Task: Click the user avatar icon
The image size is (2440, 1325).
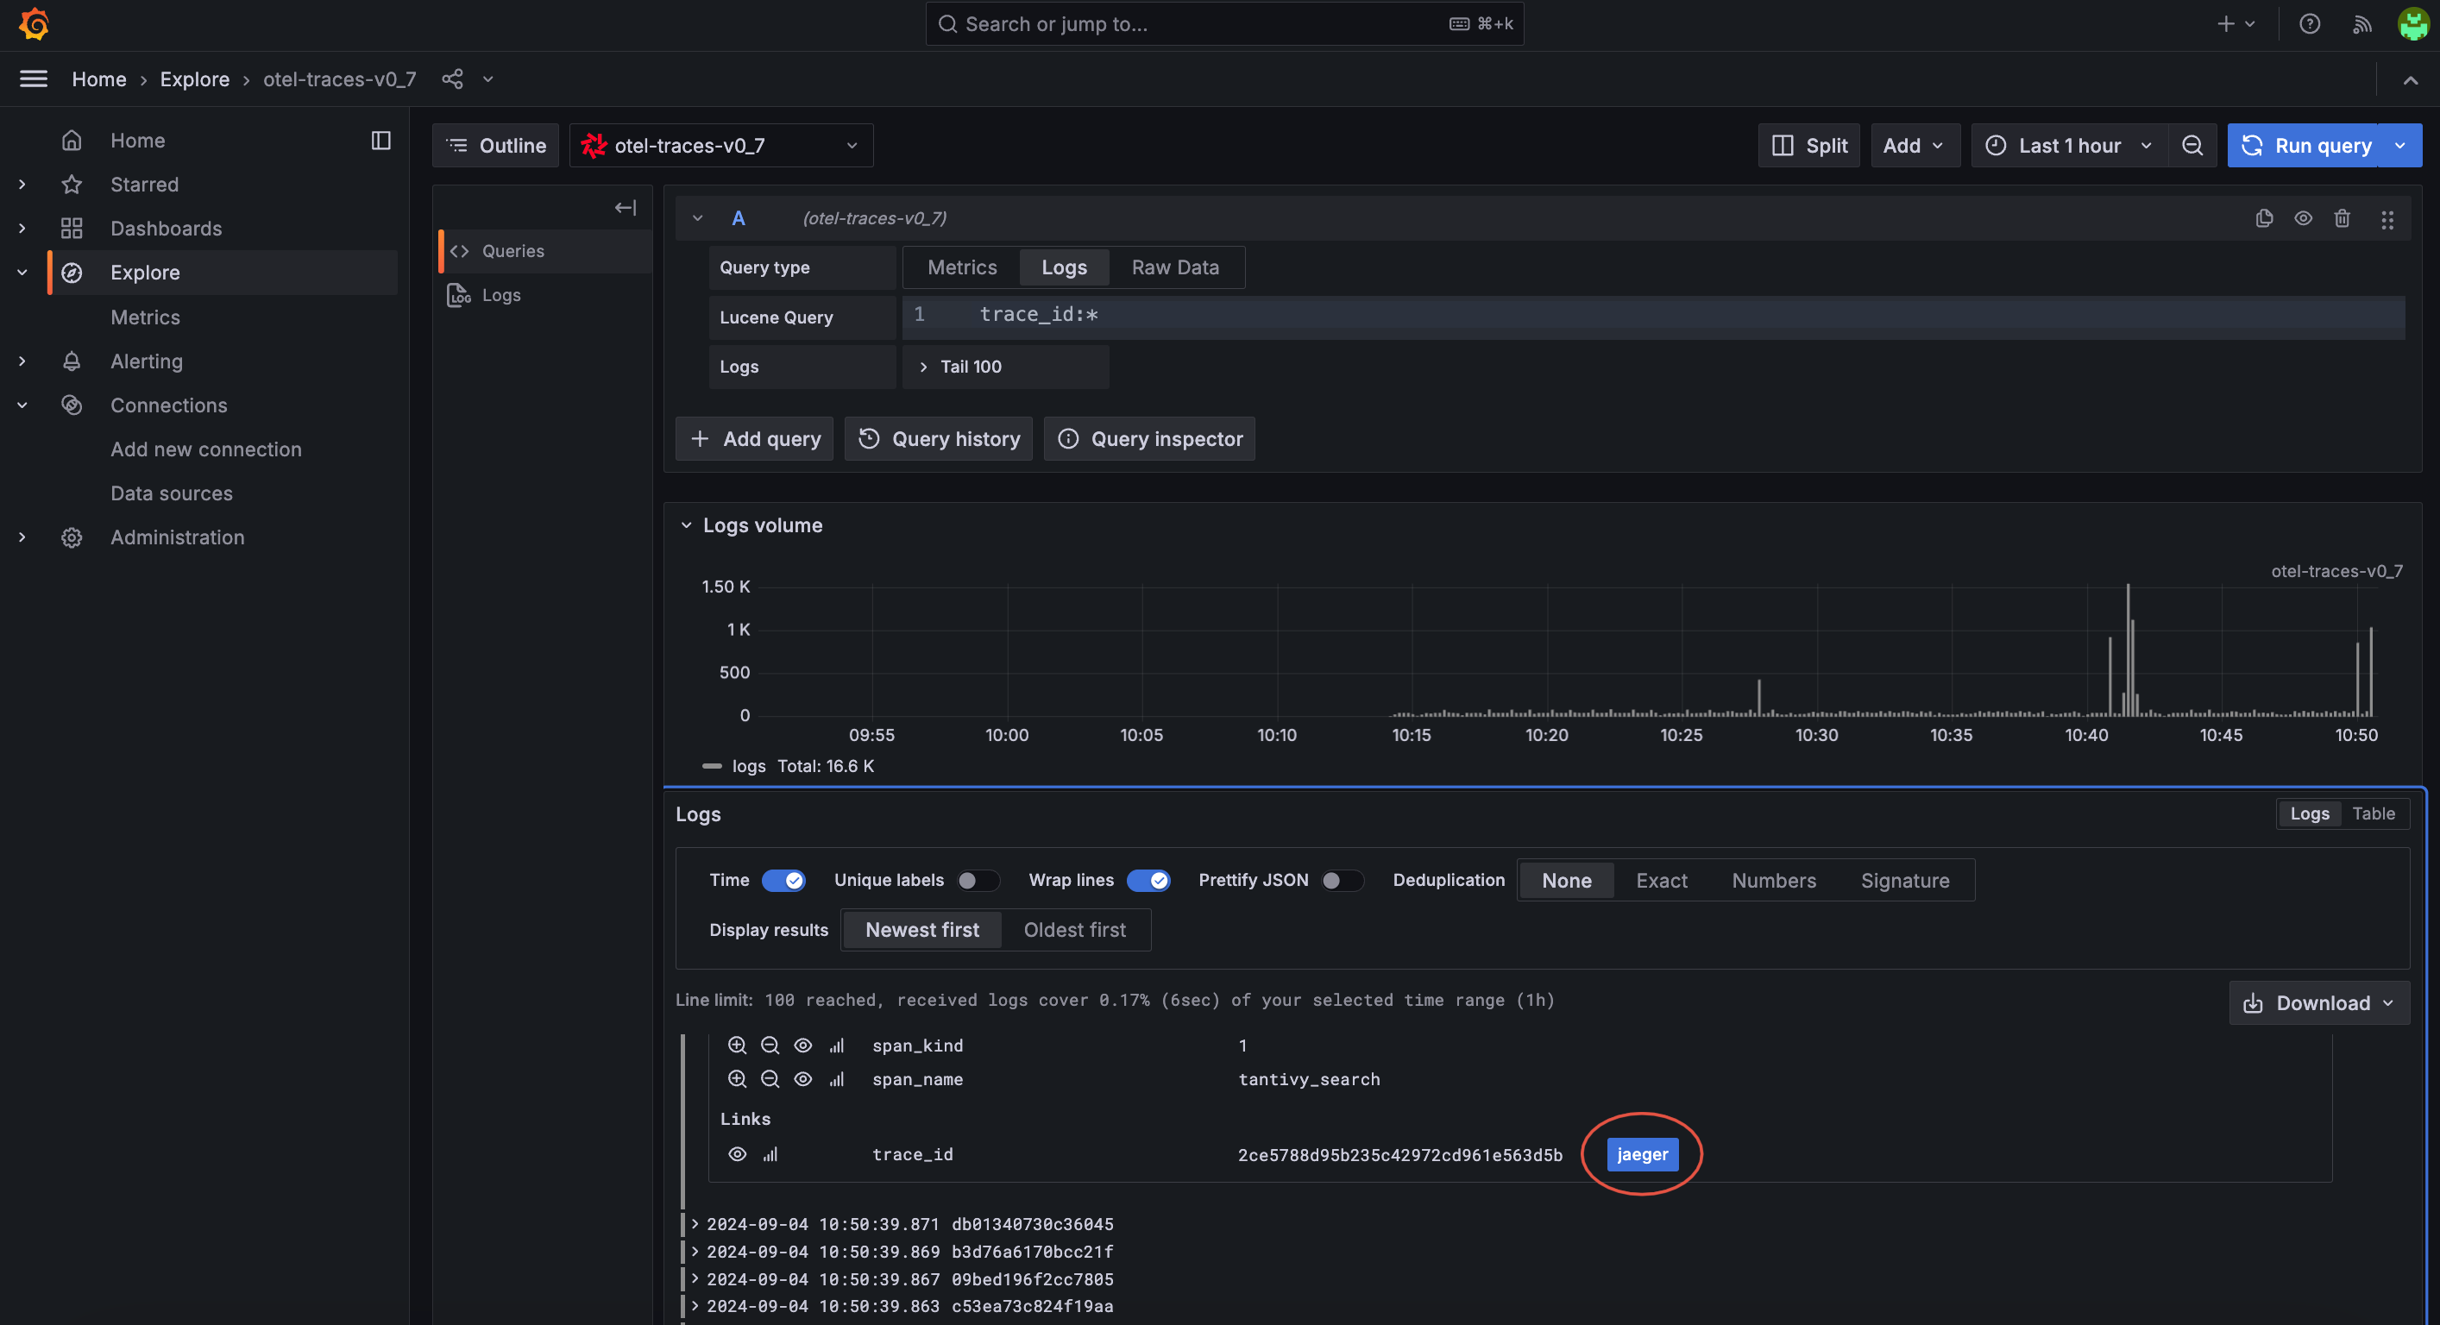Action: pyautogui.click(x=2412, y=23)
